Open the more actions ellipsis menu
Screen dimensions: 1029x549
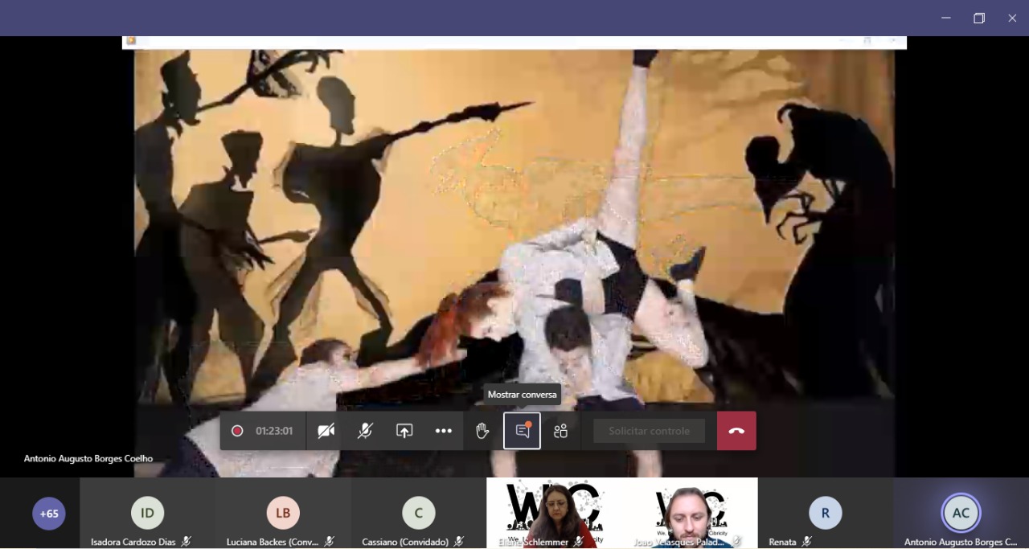444,431
